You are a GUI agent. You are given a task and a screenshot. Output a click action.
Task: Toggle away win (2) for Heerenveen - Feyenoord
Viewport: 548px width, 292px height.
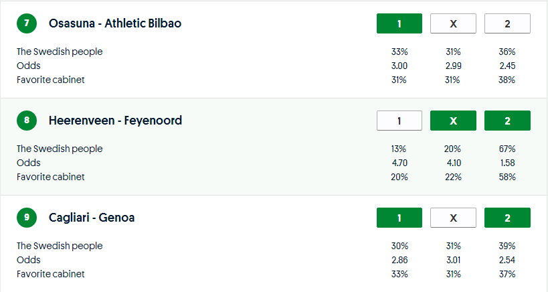click(507, 121)
